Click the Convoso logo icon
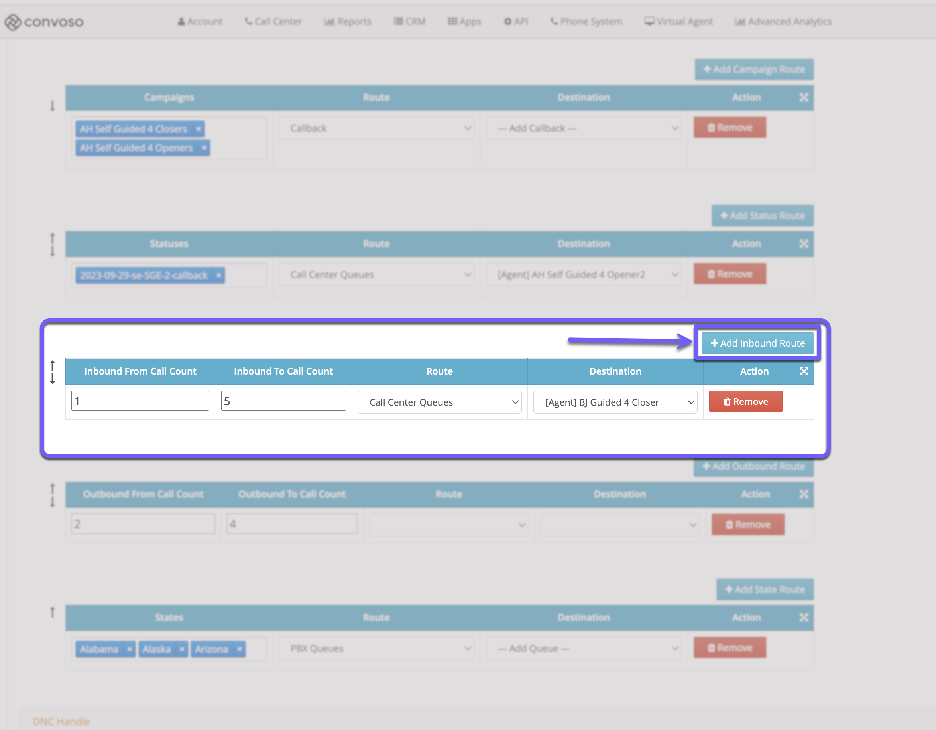The image size is (936, 730). (12, 22)
